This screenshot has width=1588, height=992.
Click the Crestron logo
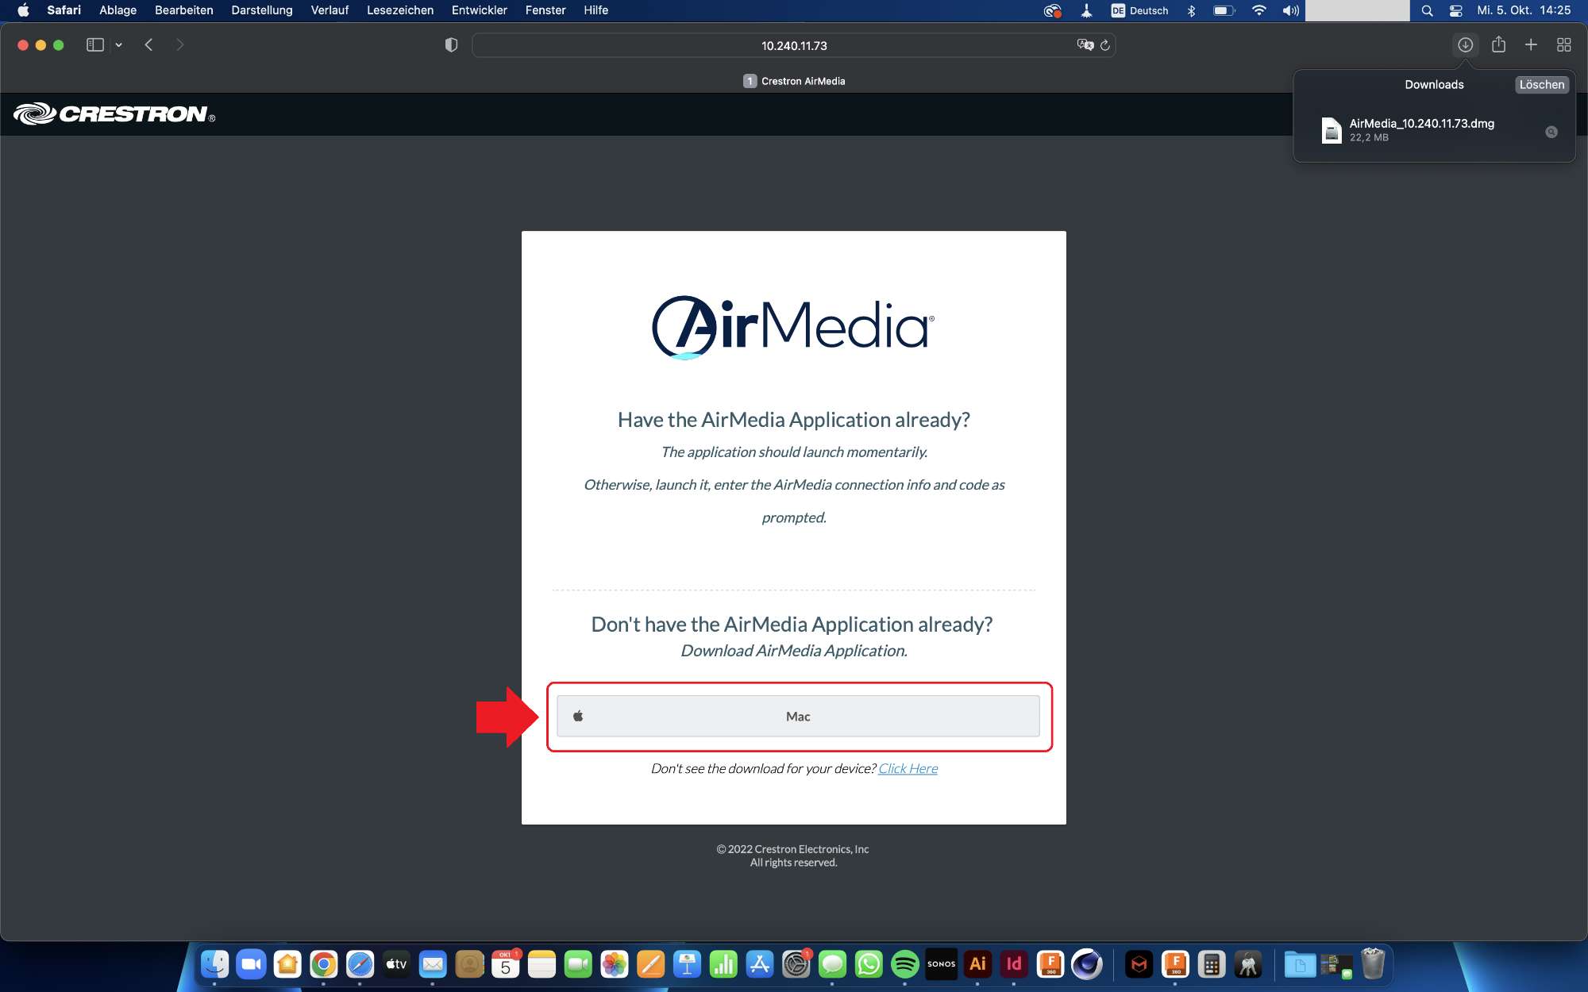point(114,114)
